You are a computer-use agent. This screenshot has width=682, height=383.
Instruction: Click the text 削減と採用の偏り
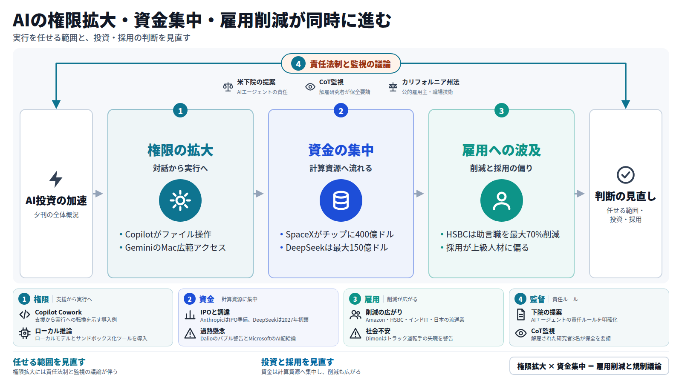[502, 168]
